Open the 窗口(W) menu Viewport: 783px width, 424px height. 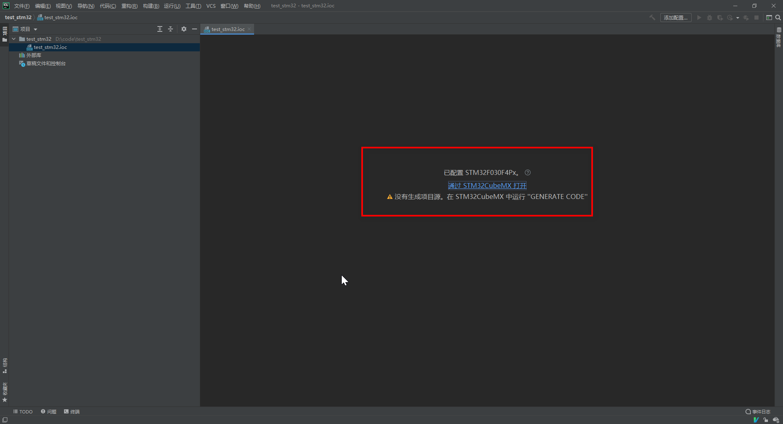point(229,6)
